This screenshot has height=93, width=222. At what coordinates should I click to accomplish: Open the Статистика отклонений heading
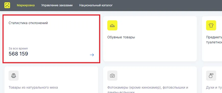click(28, 23)
